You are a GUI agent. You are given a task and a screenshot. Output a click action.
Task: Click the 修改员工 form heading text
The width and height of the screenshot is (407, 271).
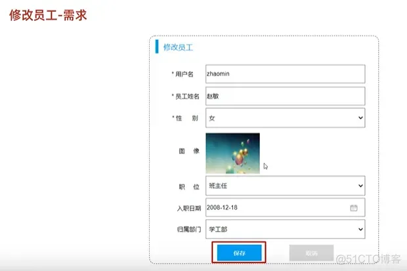click(178, 47)
